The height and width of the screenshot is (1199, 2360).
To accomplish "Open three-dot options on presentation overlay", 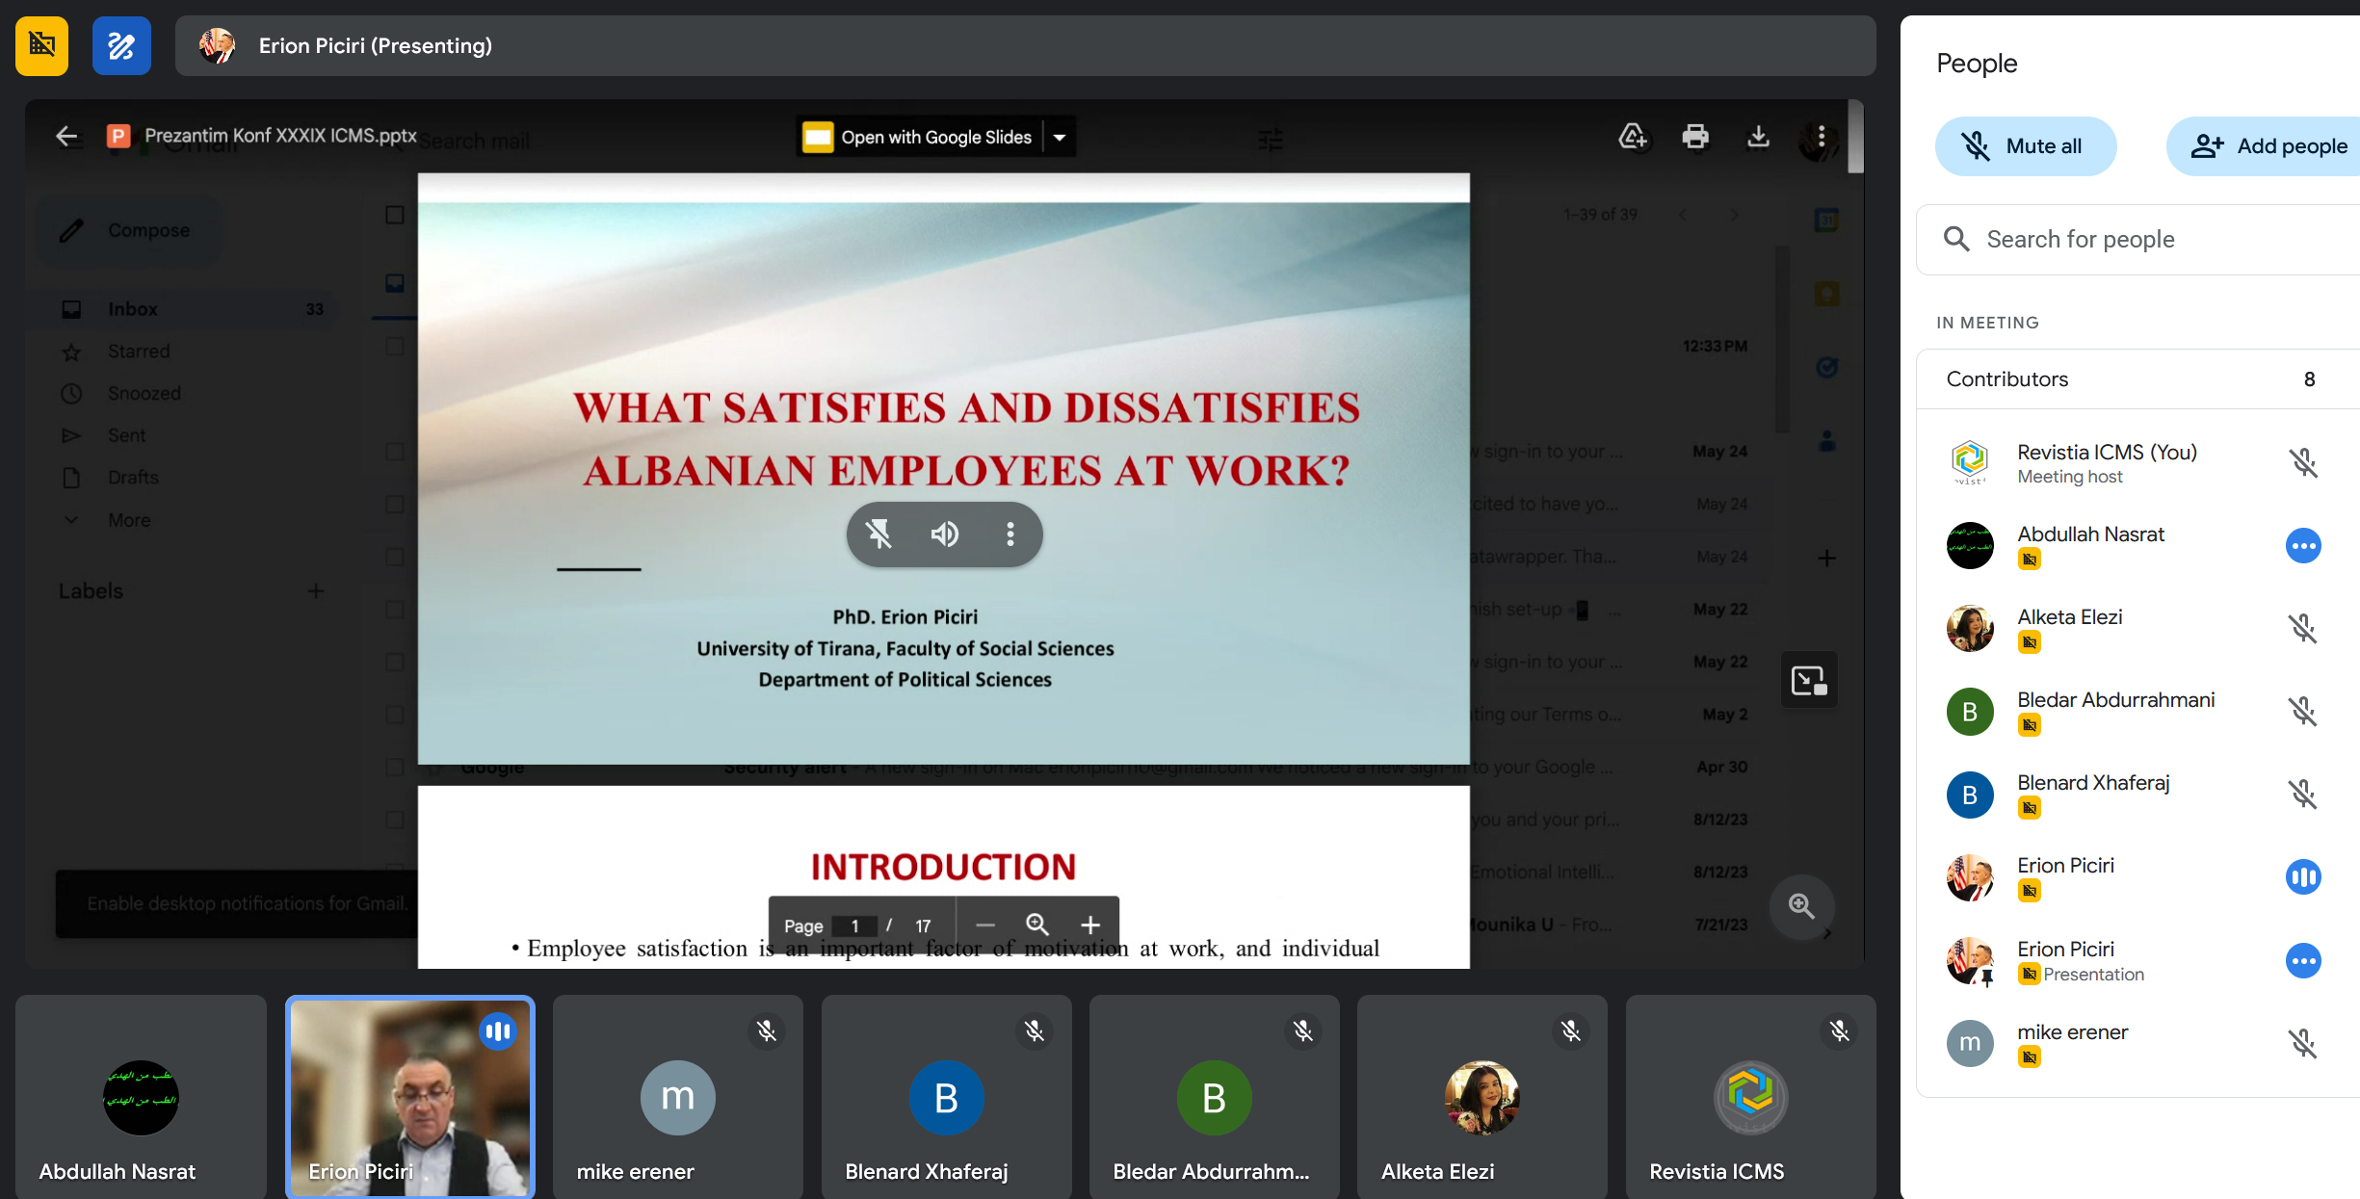I will coord(1010,534).
